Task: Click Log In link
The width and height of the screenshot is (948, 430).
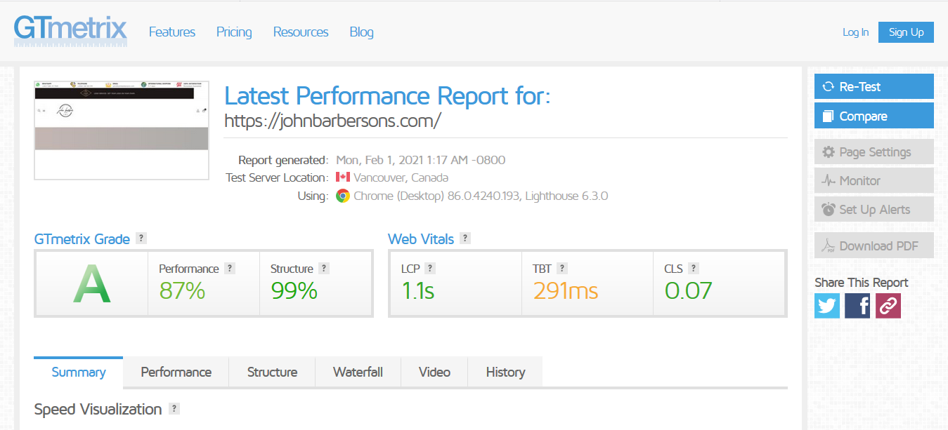Action: coord(856,32)
